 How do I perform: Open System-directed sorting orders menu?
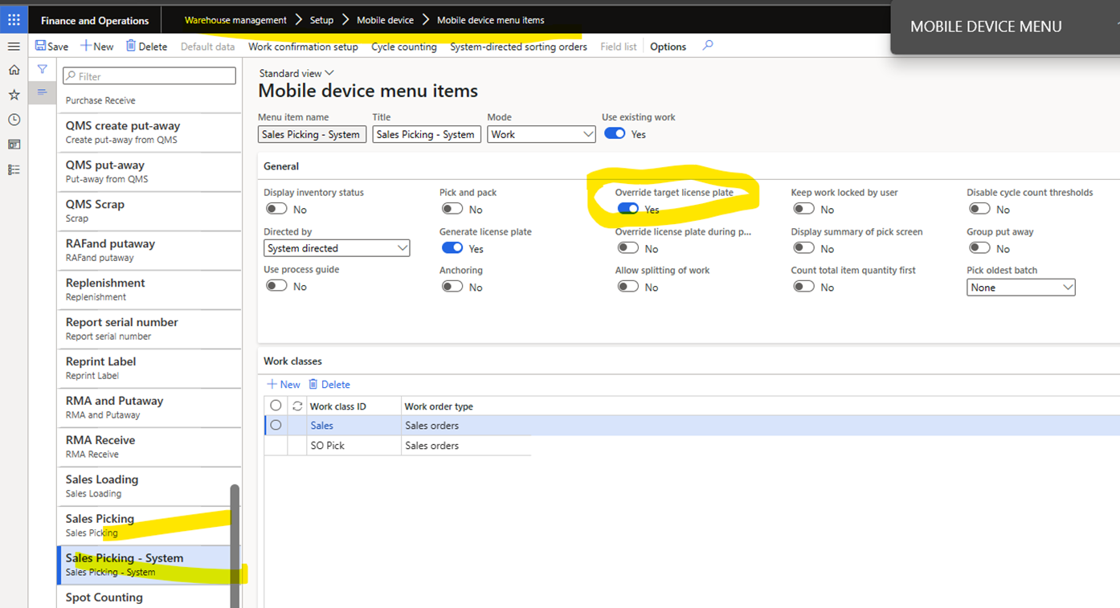(x=518, y=47)
